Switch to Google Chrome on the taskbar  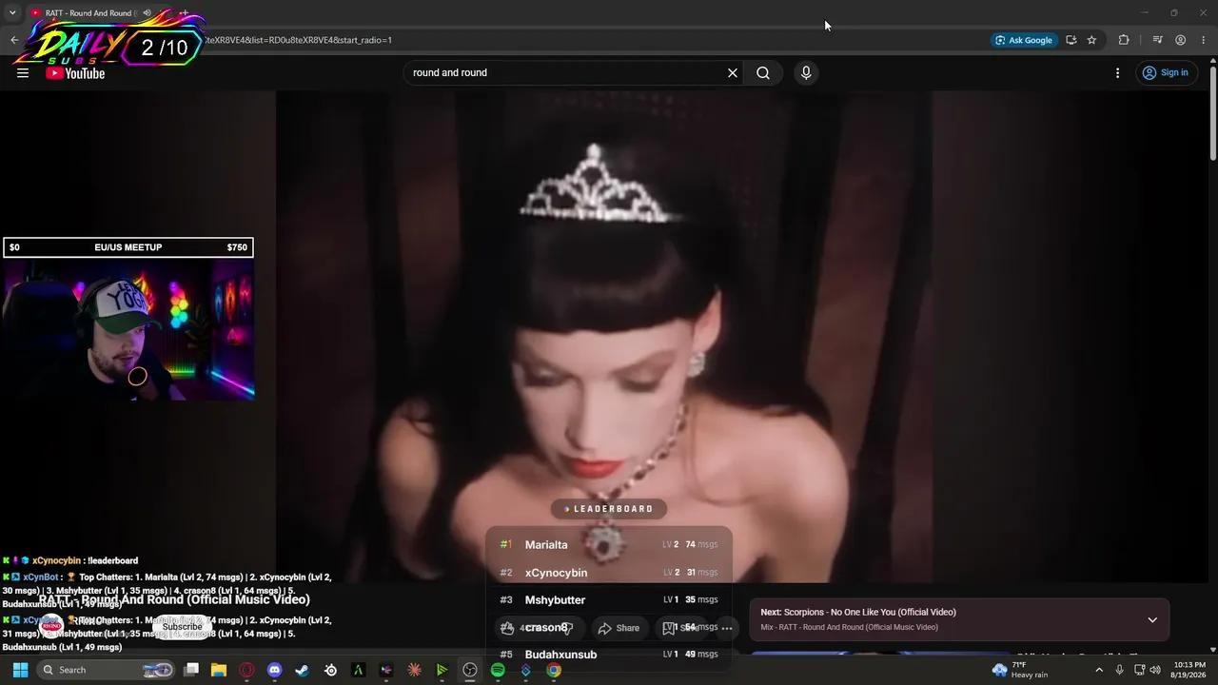coord(554,670)
